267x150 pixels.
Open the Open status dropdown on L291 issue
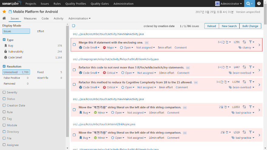pyautogui.click(x=127, y=47)
